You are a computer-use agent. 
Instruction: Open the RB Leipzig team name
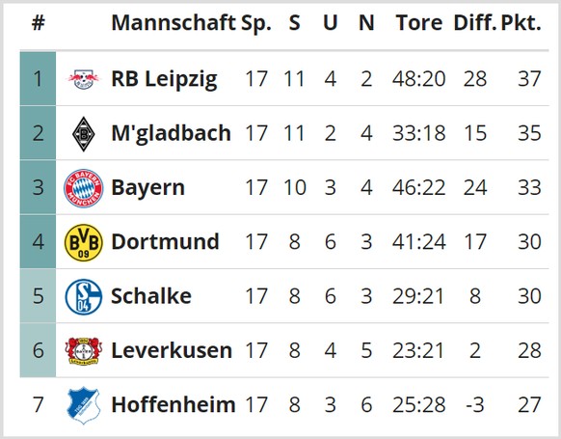164,79
